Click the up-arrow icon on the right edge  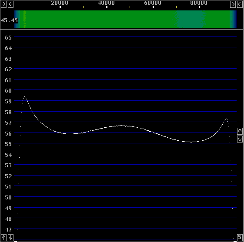click(x=240, y=131)
